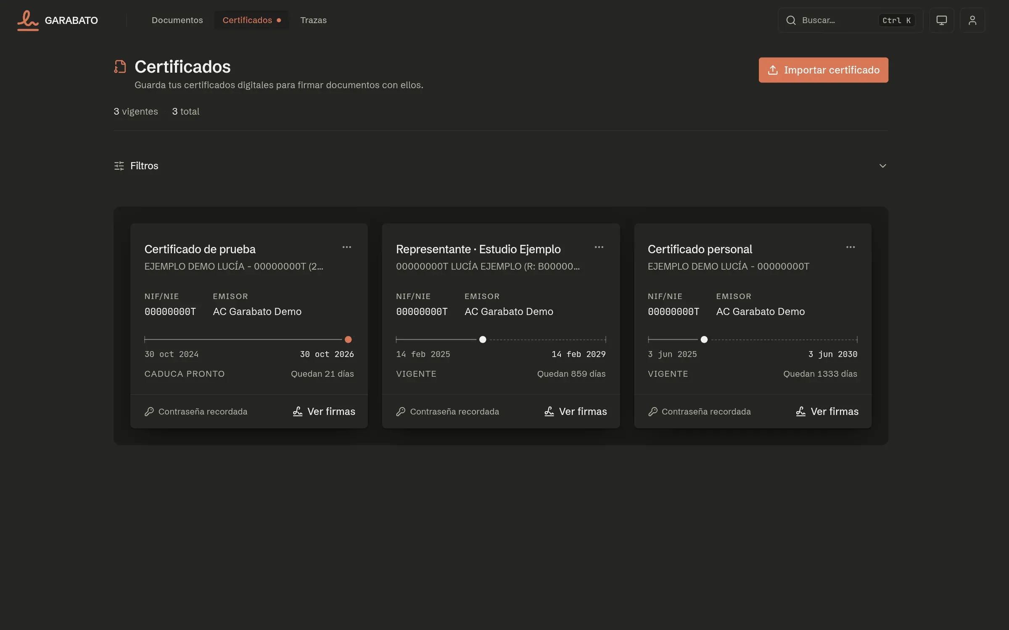The height and width of the screenshot is (630, 1009).
Task: Click Quedan 859 días text
Action: pos(571,374)
